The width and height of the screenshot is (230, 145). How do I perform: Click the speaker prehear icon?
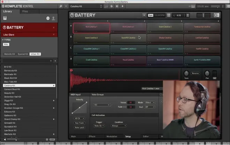tap(5, 139)
